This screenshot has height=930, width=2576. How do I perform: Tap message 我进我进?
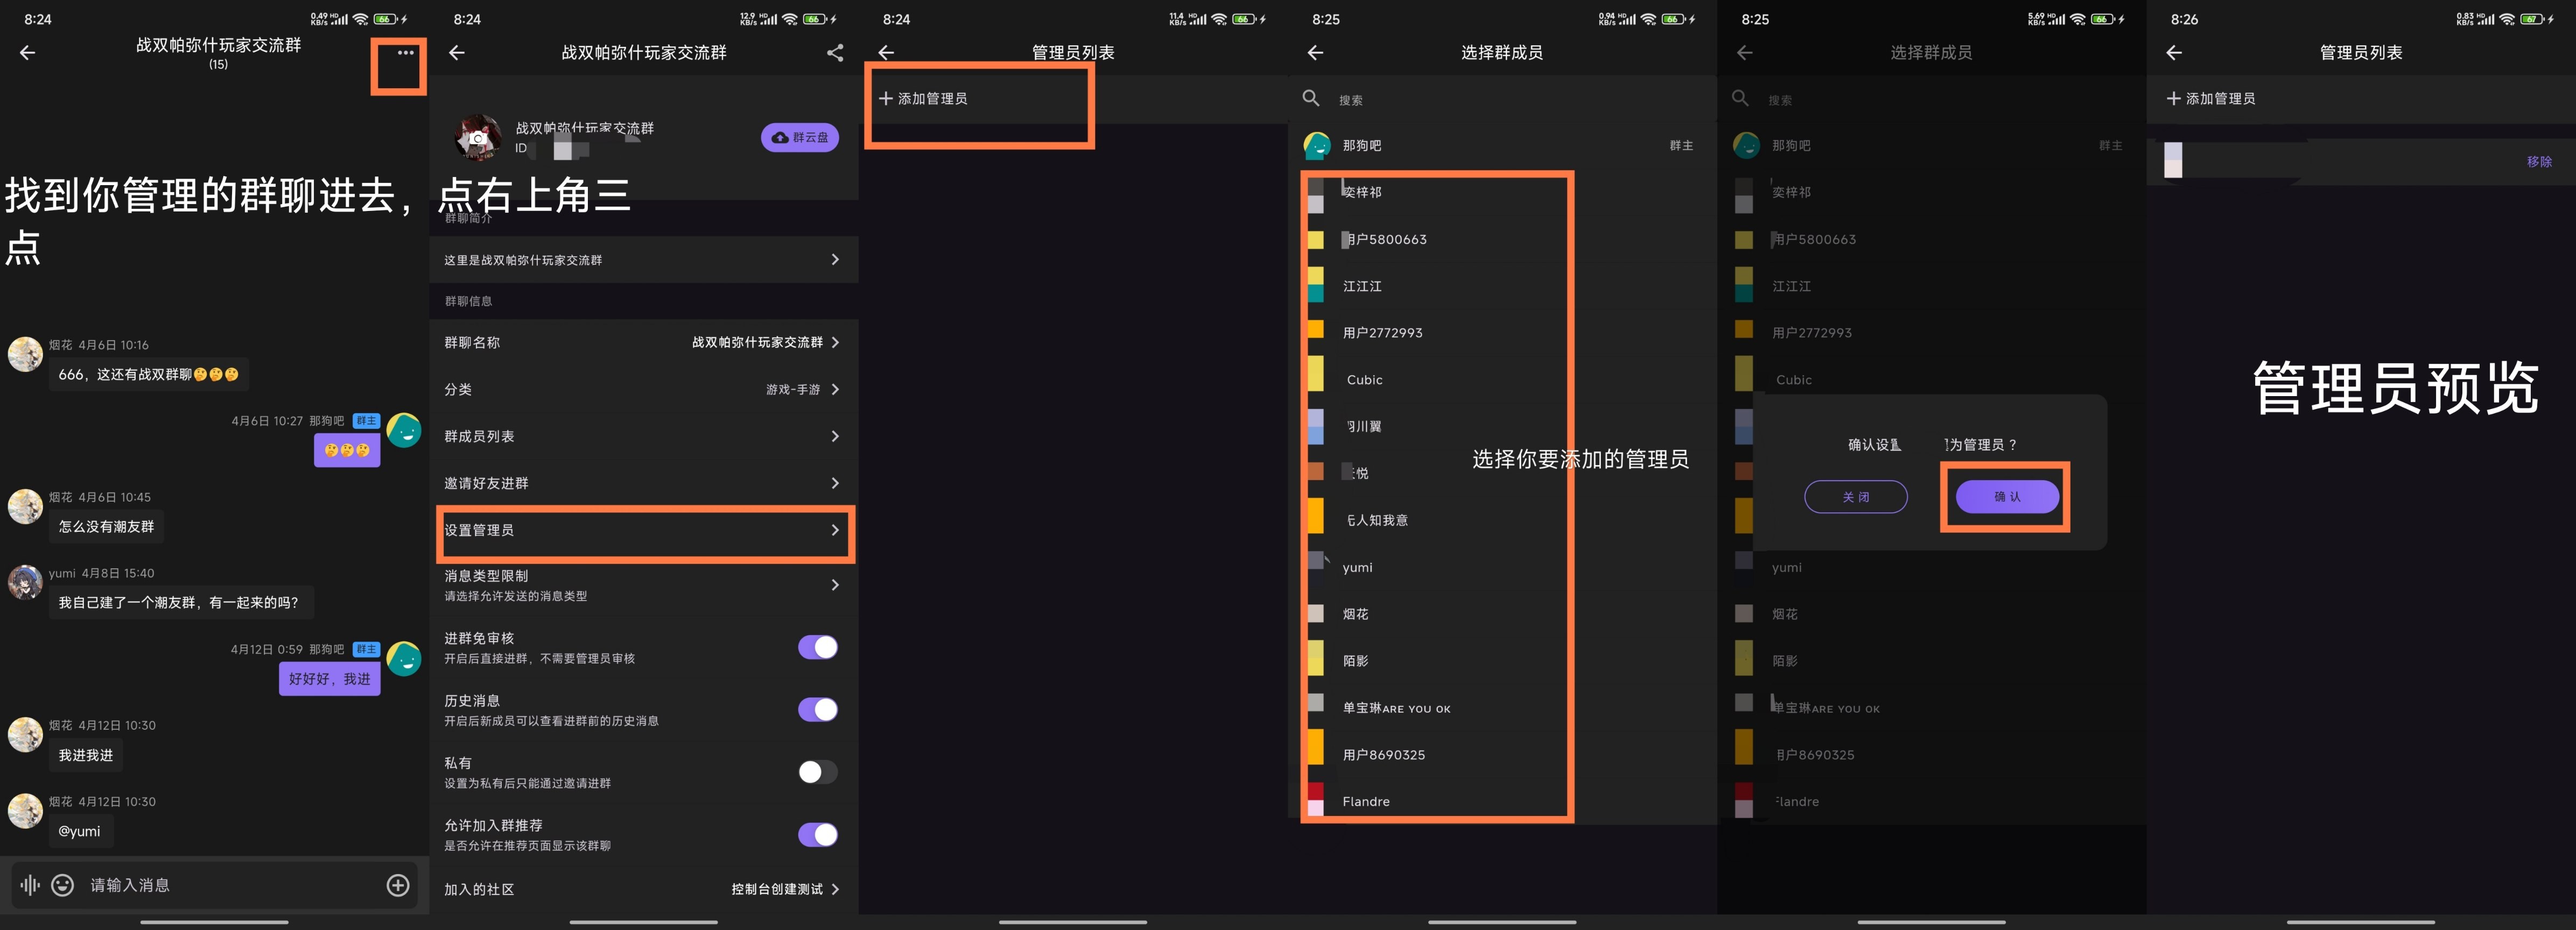pos(86,755)
